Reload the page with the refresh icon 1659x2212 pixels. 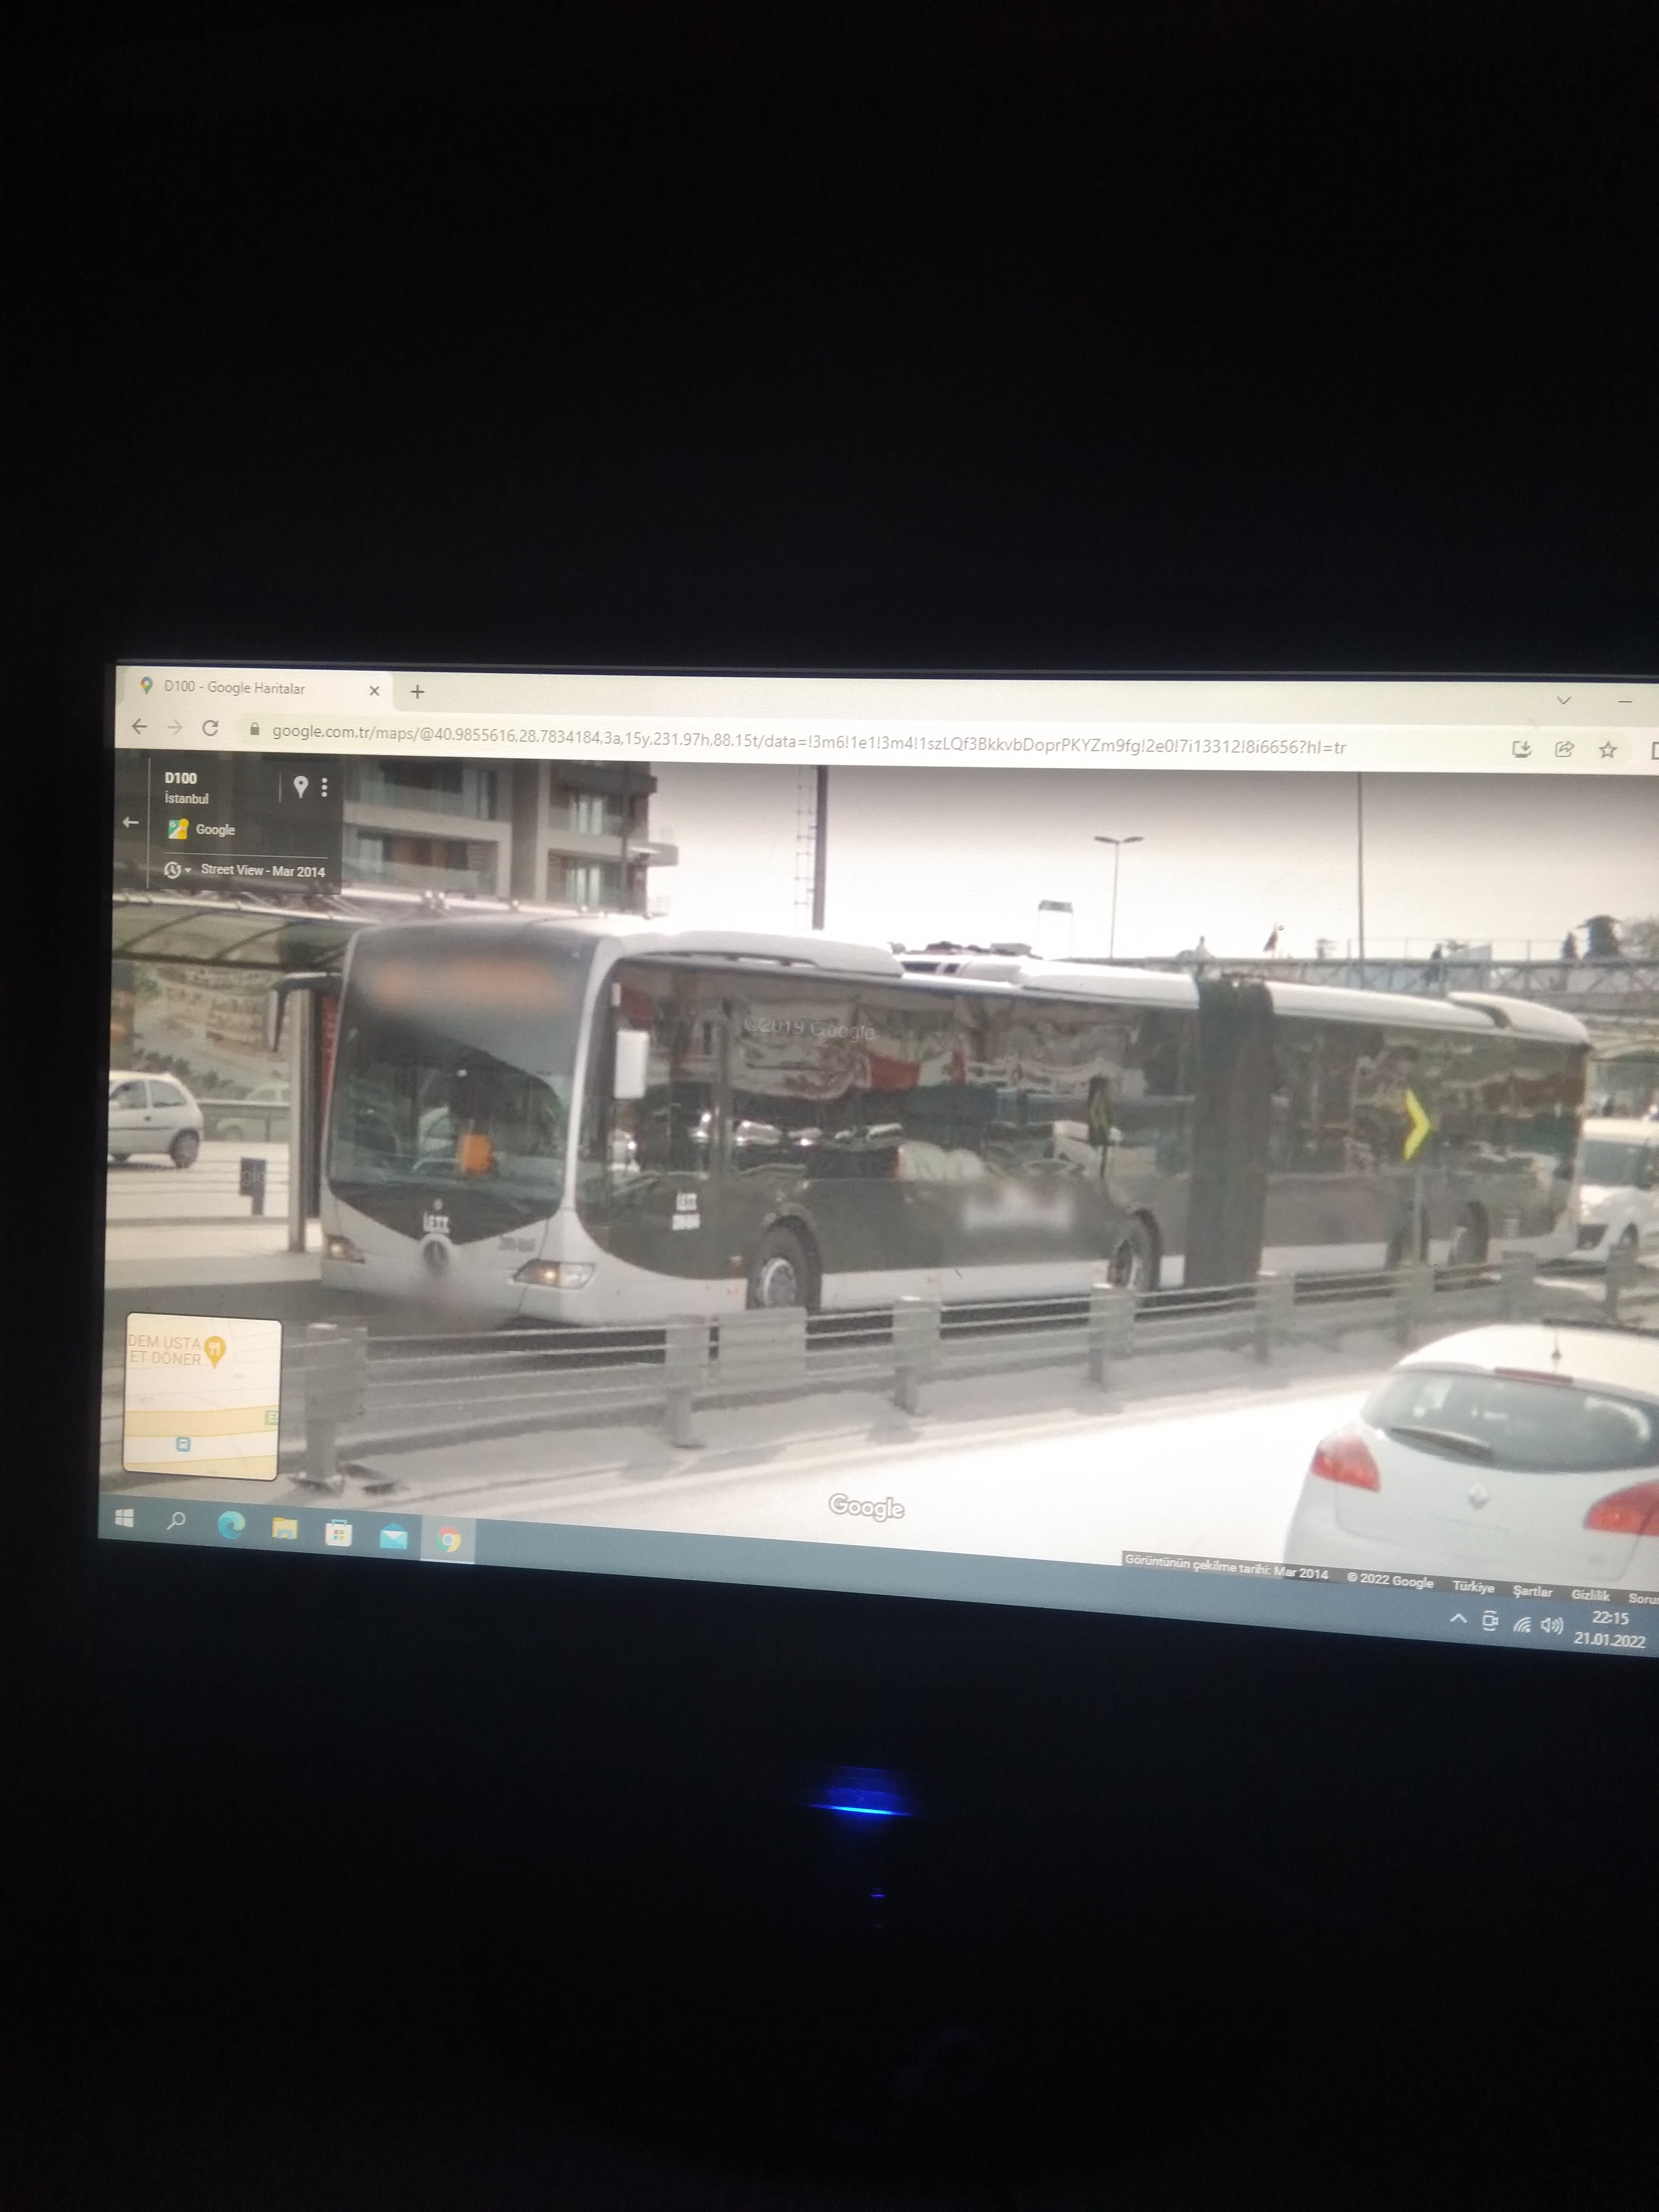click(x=210, y=728)
